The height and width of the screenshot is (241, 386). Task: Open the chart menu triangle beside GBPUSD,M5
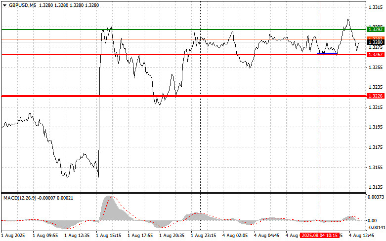coord(4,5)
